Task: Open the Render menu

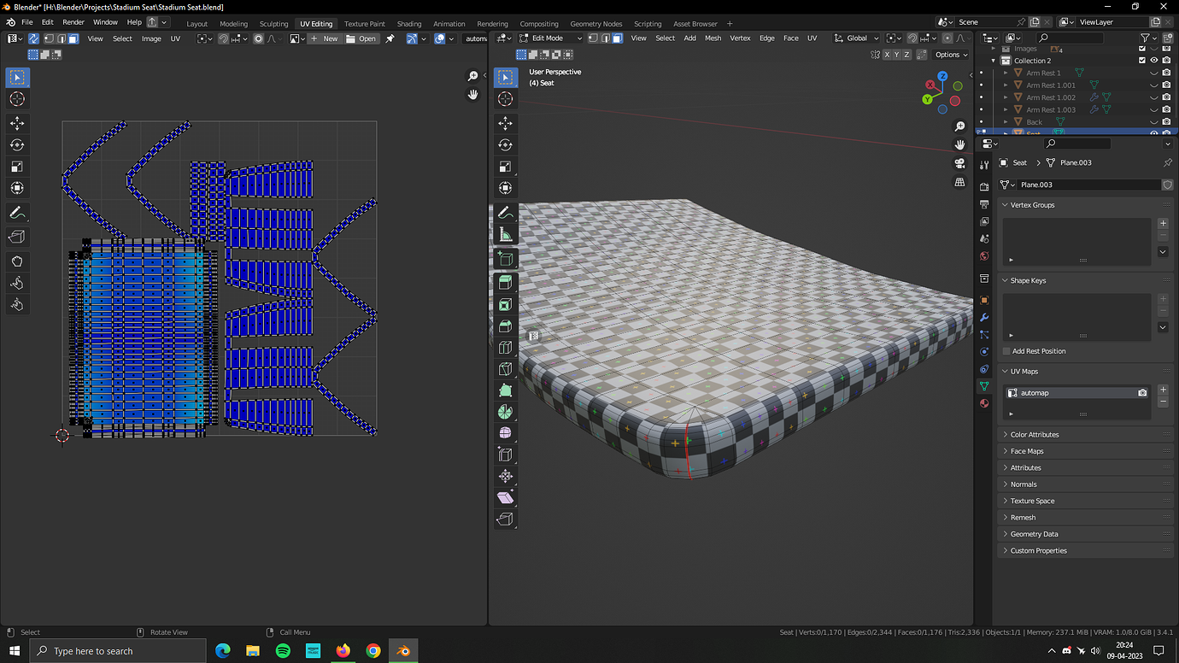Action: 73,22
